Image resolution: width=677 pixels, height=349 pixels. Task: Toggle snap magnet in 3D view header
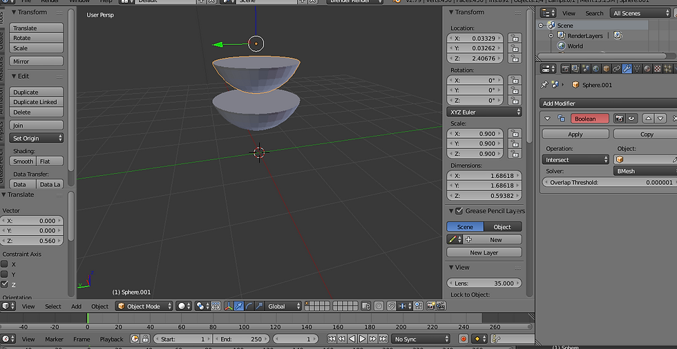click(391, 306)
